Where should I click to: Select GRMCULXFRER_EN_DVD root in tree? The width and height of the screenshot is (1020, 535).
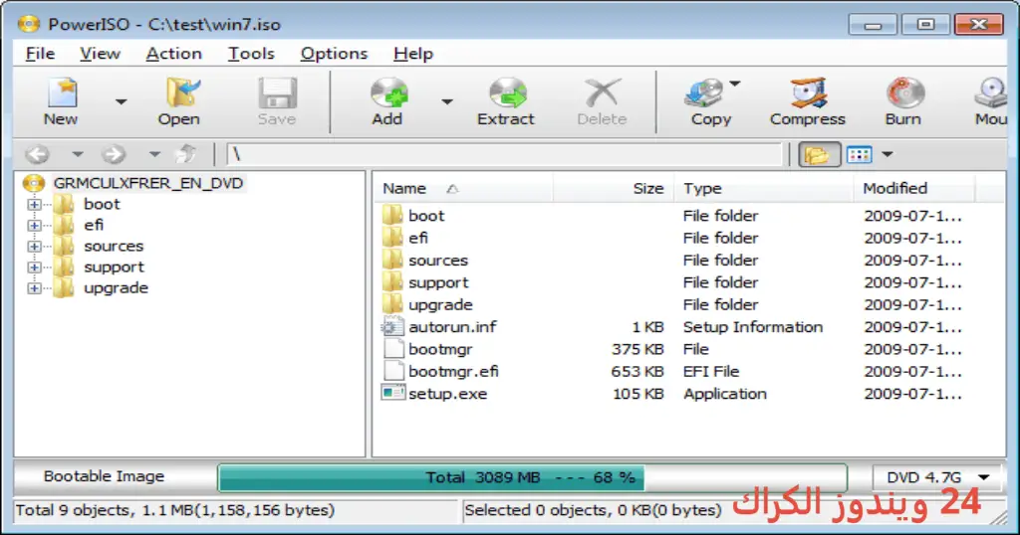(x=148, y=183)
